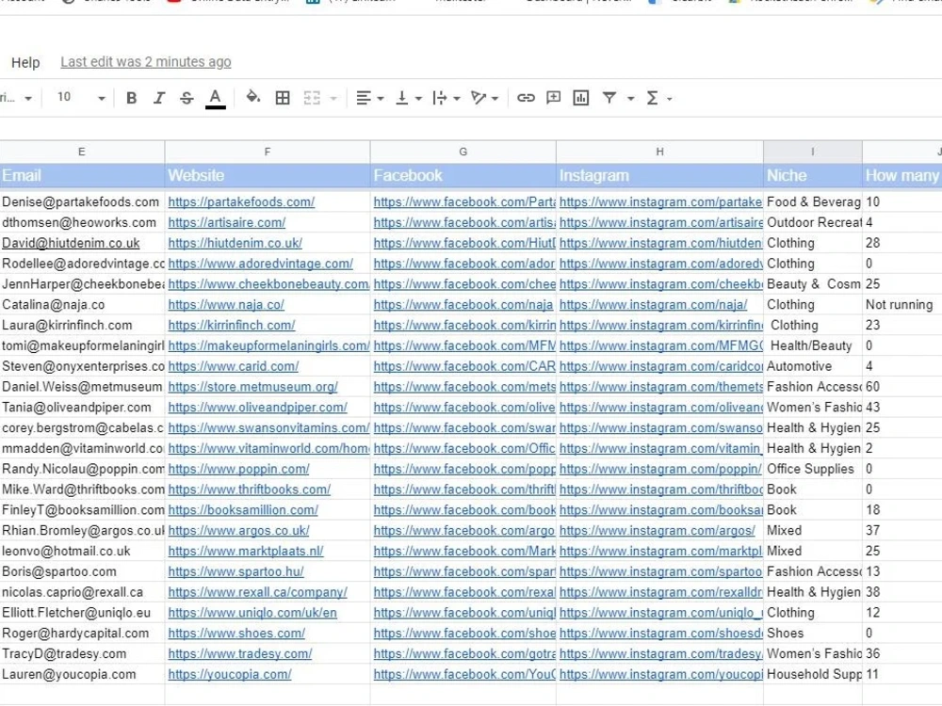Open vertical align options
The width and height of the screenshot is (942, 706).
402,98
